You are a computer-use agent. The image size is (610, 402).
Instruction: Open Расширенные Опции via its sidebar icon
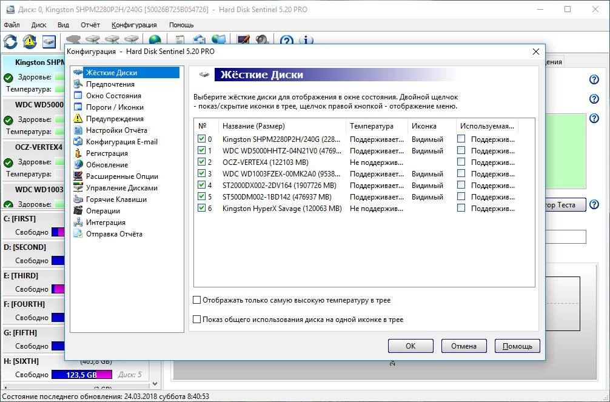tap(78, 176)
